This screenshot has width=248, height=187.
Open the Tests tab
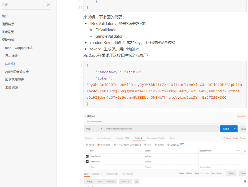pos(172,138)
